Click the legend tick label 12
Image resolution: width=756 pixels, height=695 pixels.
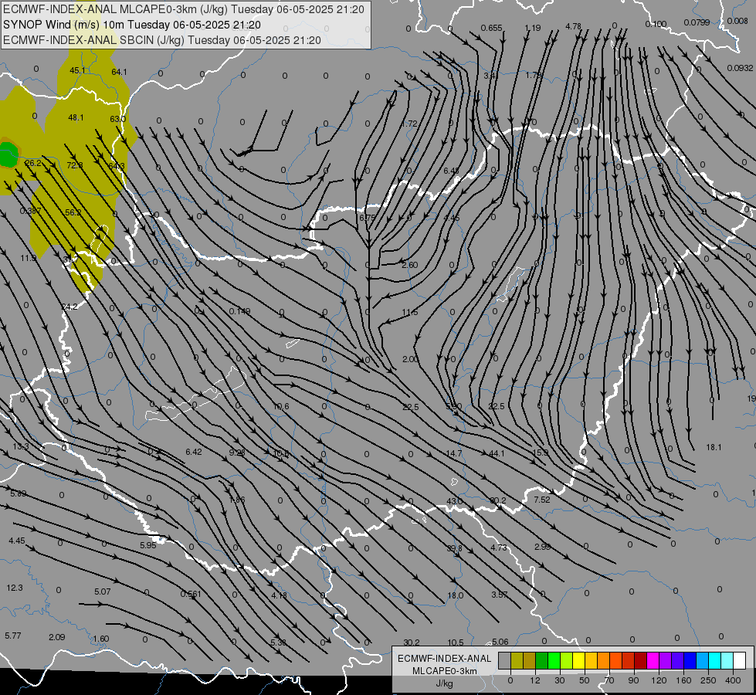pos(534,680)
